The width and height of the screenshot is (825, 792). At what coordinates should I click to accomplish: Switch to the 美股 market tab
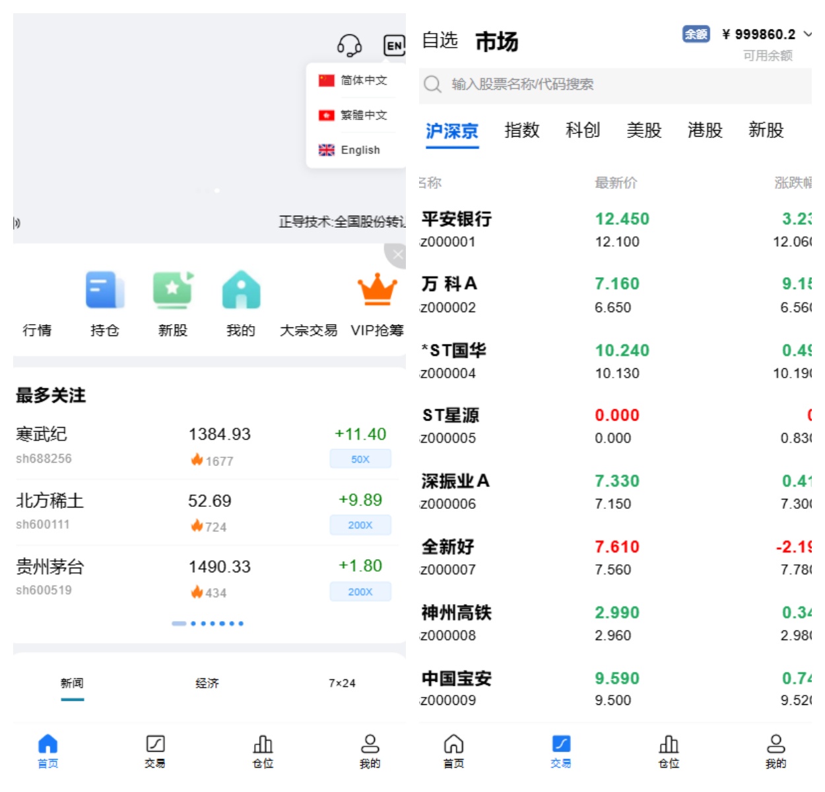tap(643, 130)
